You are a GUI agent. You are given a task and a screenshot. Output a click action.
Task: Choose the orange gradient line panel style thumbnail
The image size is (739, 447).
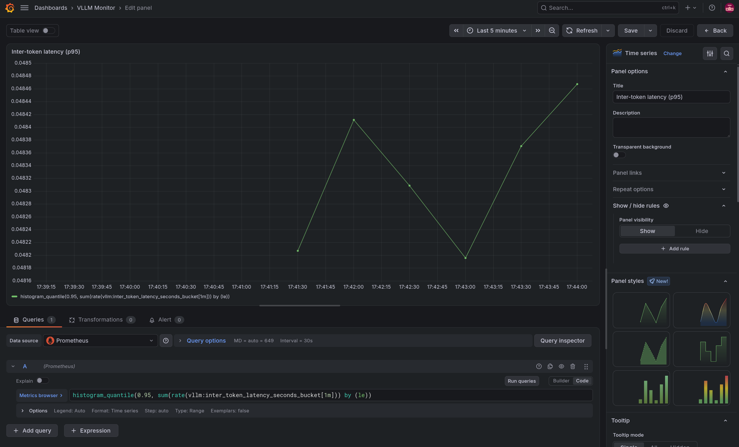701,310
